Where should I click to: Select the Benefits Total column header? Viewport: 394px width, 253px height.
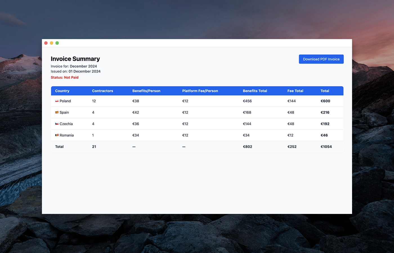[x=255, y=91]
